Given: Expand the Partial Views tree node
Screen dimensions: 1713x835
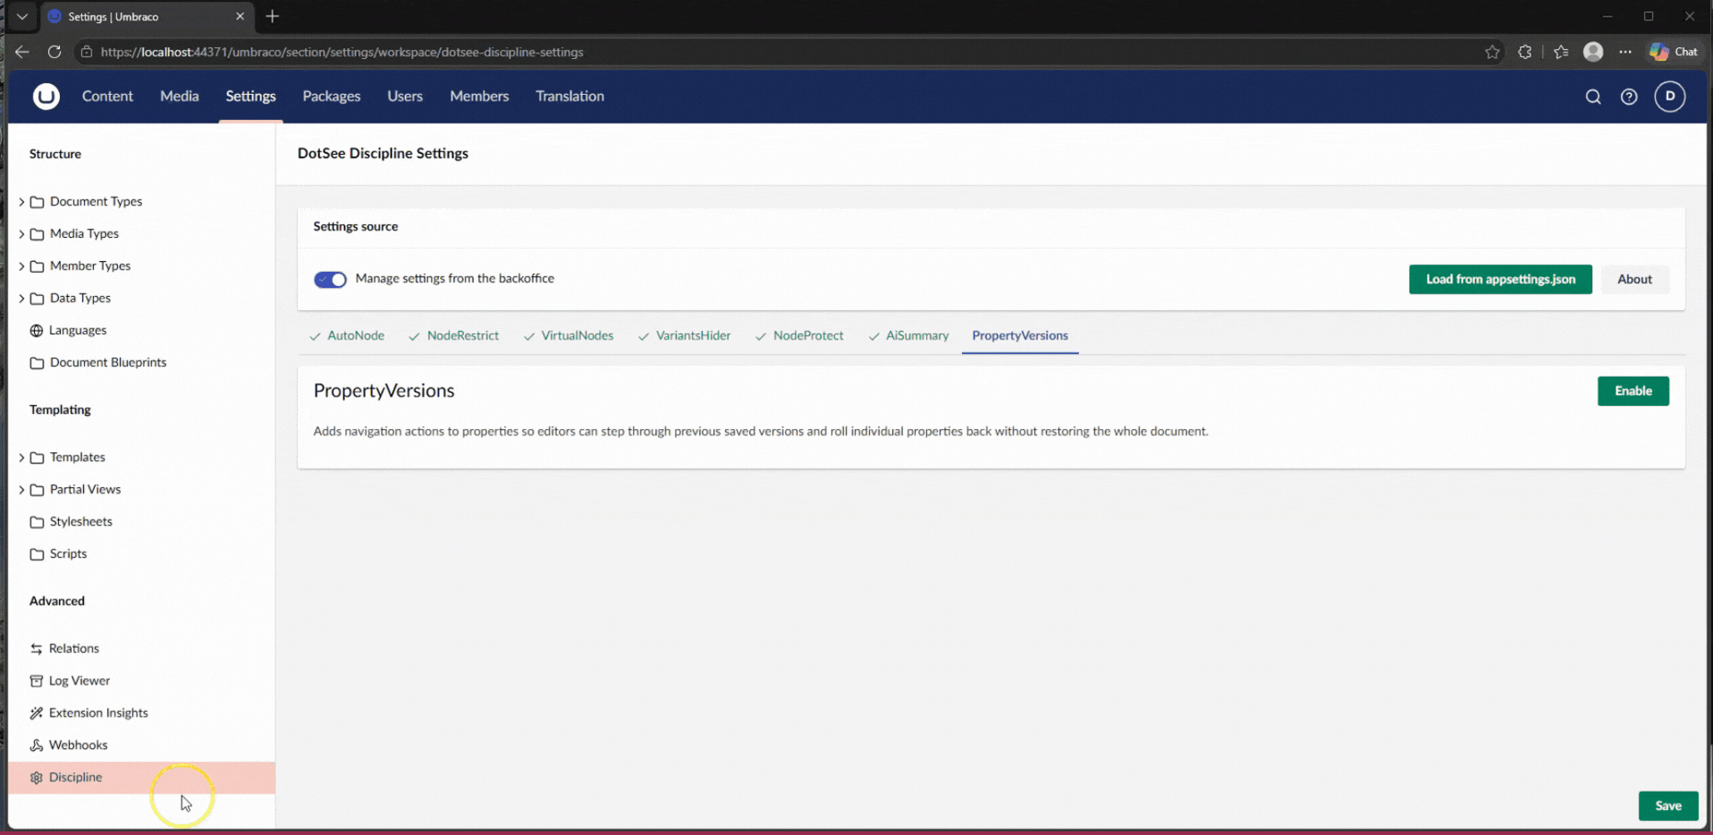Looking at the screenshot, I should point(21,490).
